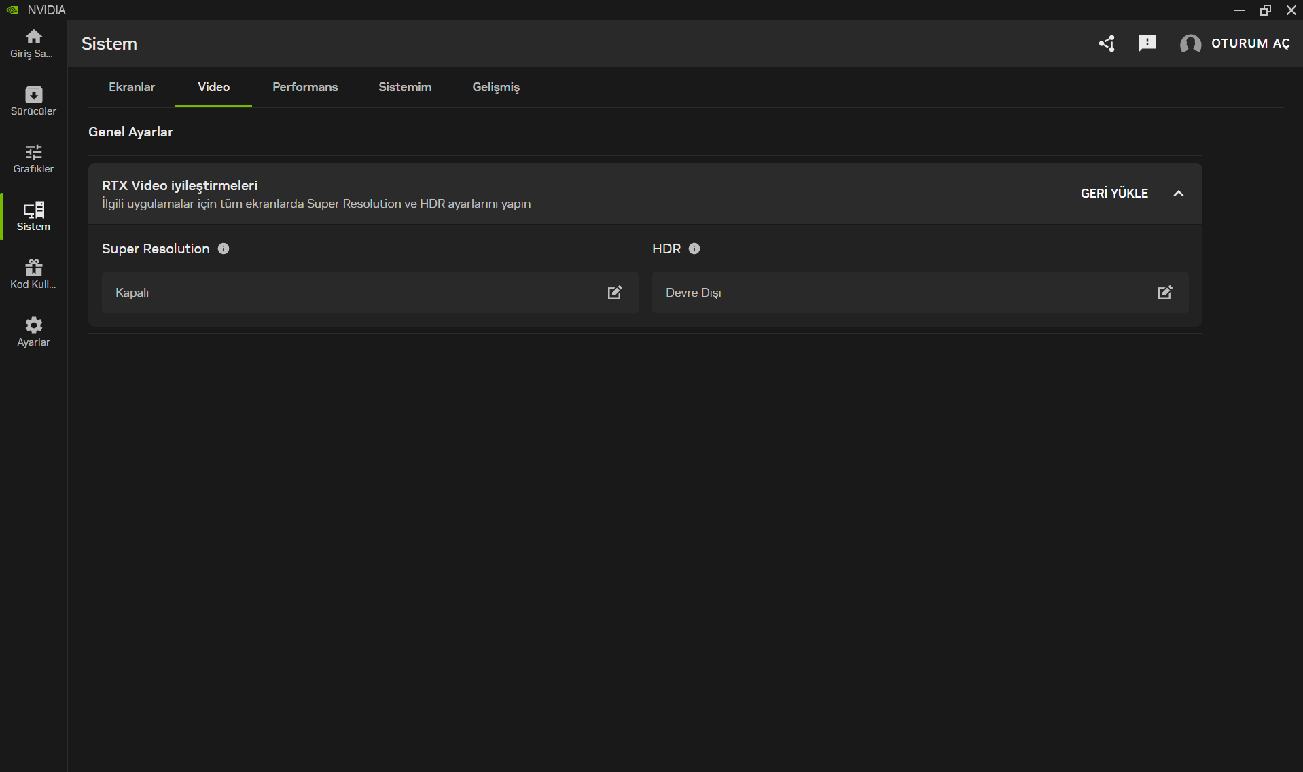The image size is (1303, 772).
Task: Collapse the RTX Video iyileştirmeleri section
Action: 1179,194
